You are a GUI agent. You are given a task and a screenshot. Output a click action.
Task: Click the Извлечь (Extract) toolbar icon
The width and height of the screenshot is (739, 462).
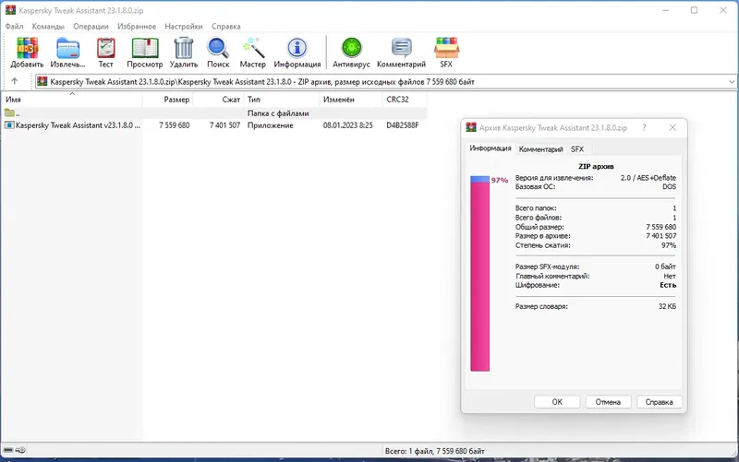click(67, 48)
